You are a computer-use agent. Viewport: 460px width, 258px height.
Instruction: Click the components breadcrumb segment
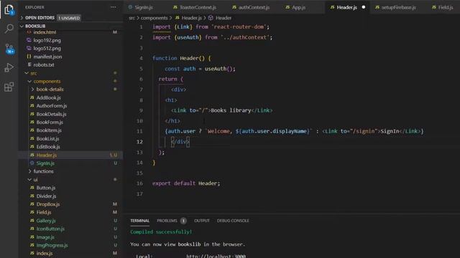pyautogui.click(x=154, y=18)
